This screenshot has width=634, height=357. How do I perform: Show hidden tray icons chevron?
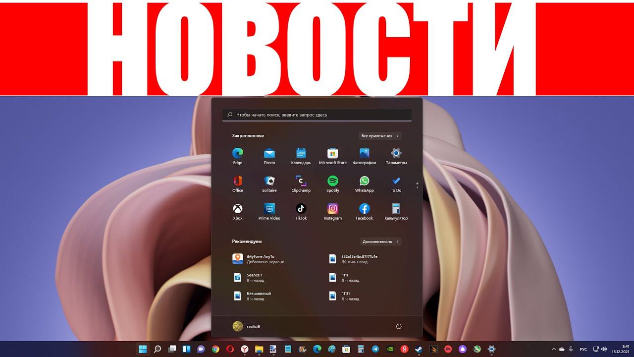554,349
